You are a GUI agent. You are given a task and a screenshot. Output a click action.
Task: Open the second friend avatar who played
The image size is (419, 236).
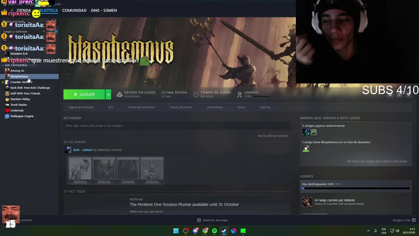tap(314, 132)
